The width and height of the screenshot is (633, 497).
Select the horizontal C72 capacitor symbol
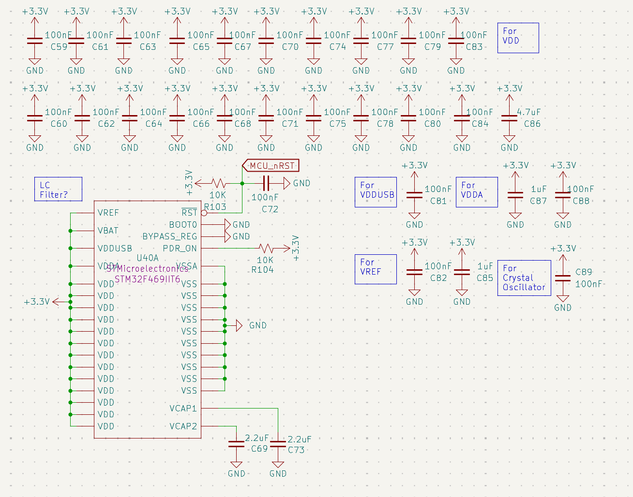click(x=265, y=183)
